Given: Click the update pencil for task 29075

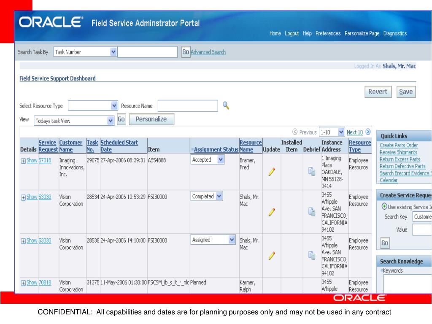Looking at the screenshot, I should point(272,172).
